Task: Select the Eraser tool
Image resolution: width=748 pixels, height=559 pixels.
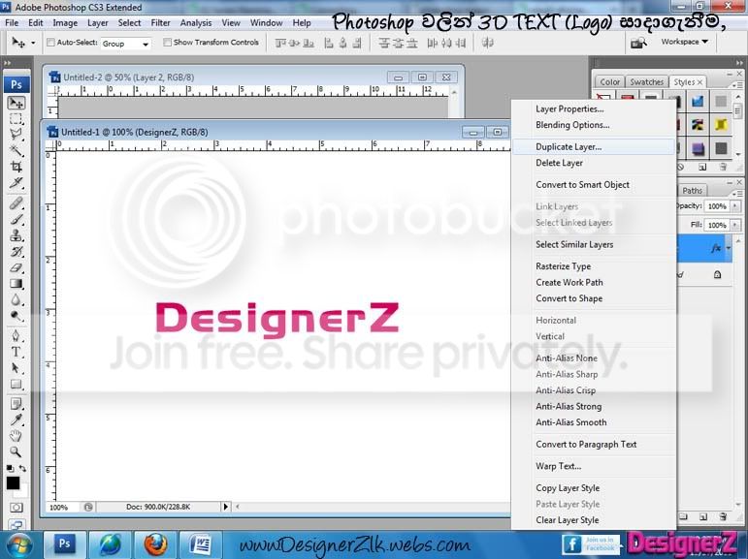Action: point(16,268)
